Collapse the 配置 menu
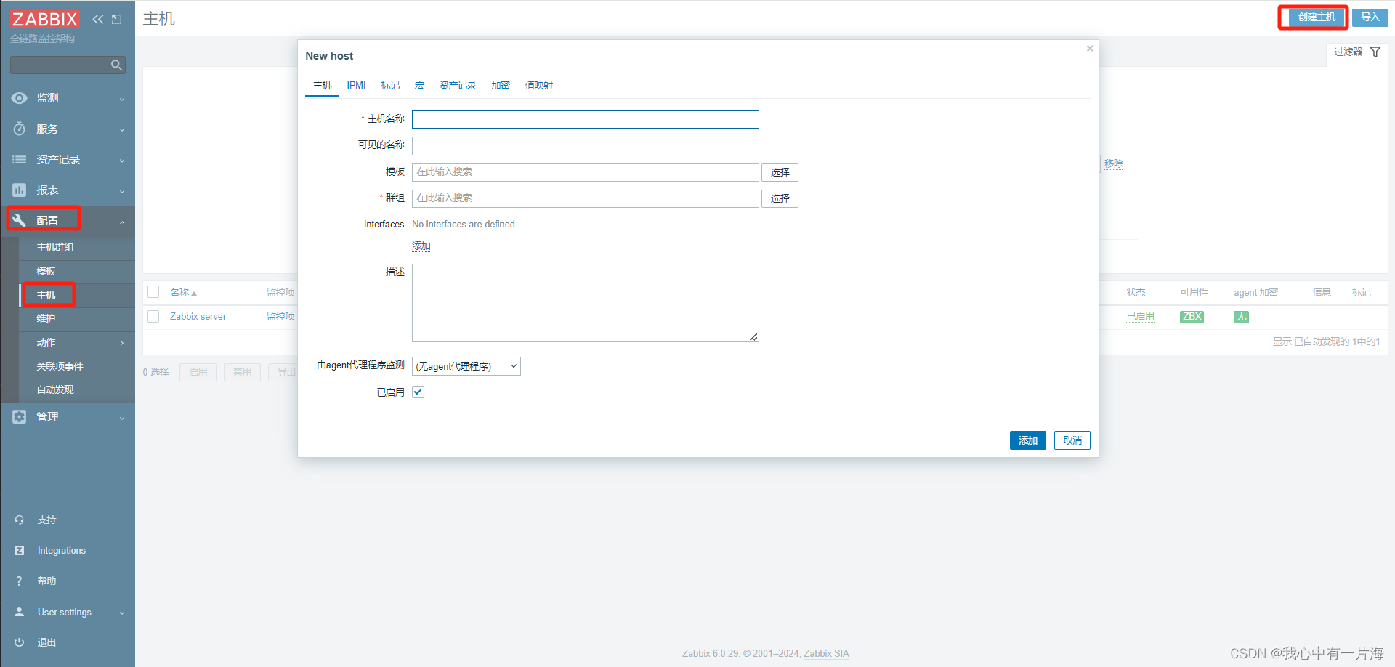Screen dimensions: 1395x667 click(122, 222)
